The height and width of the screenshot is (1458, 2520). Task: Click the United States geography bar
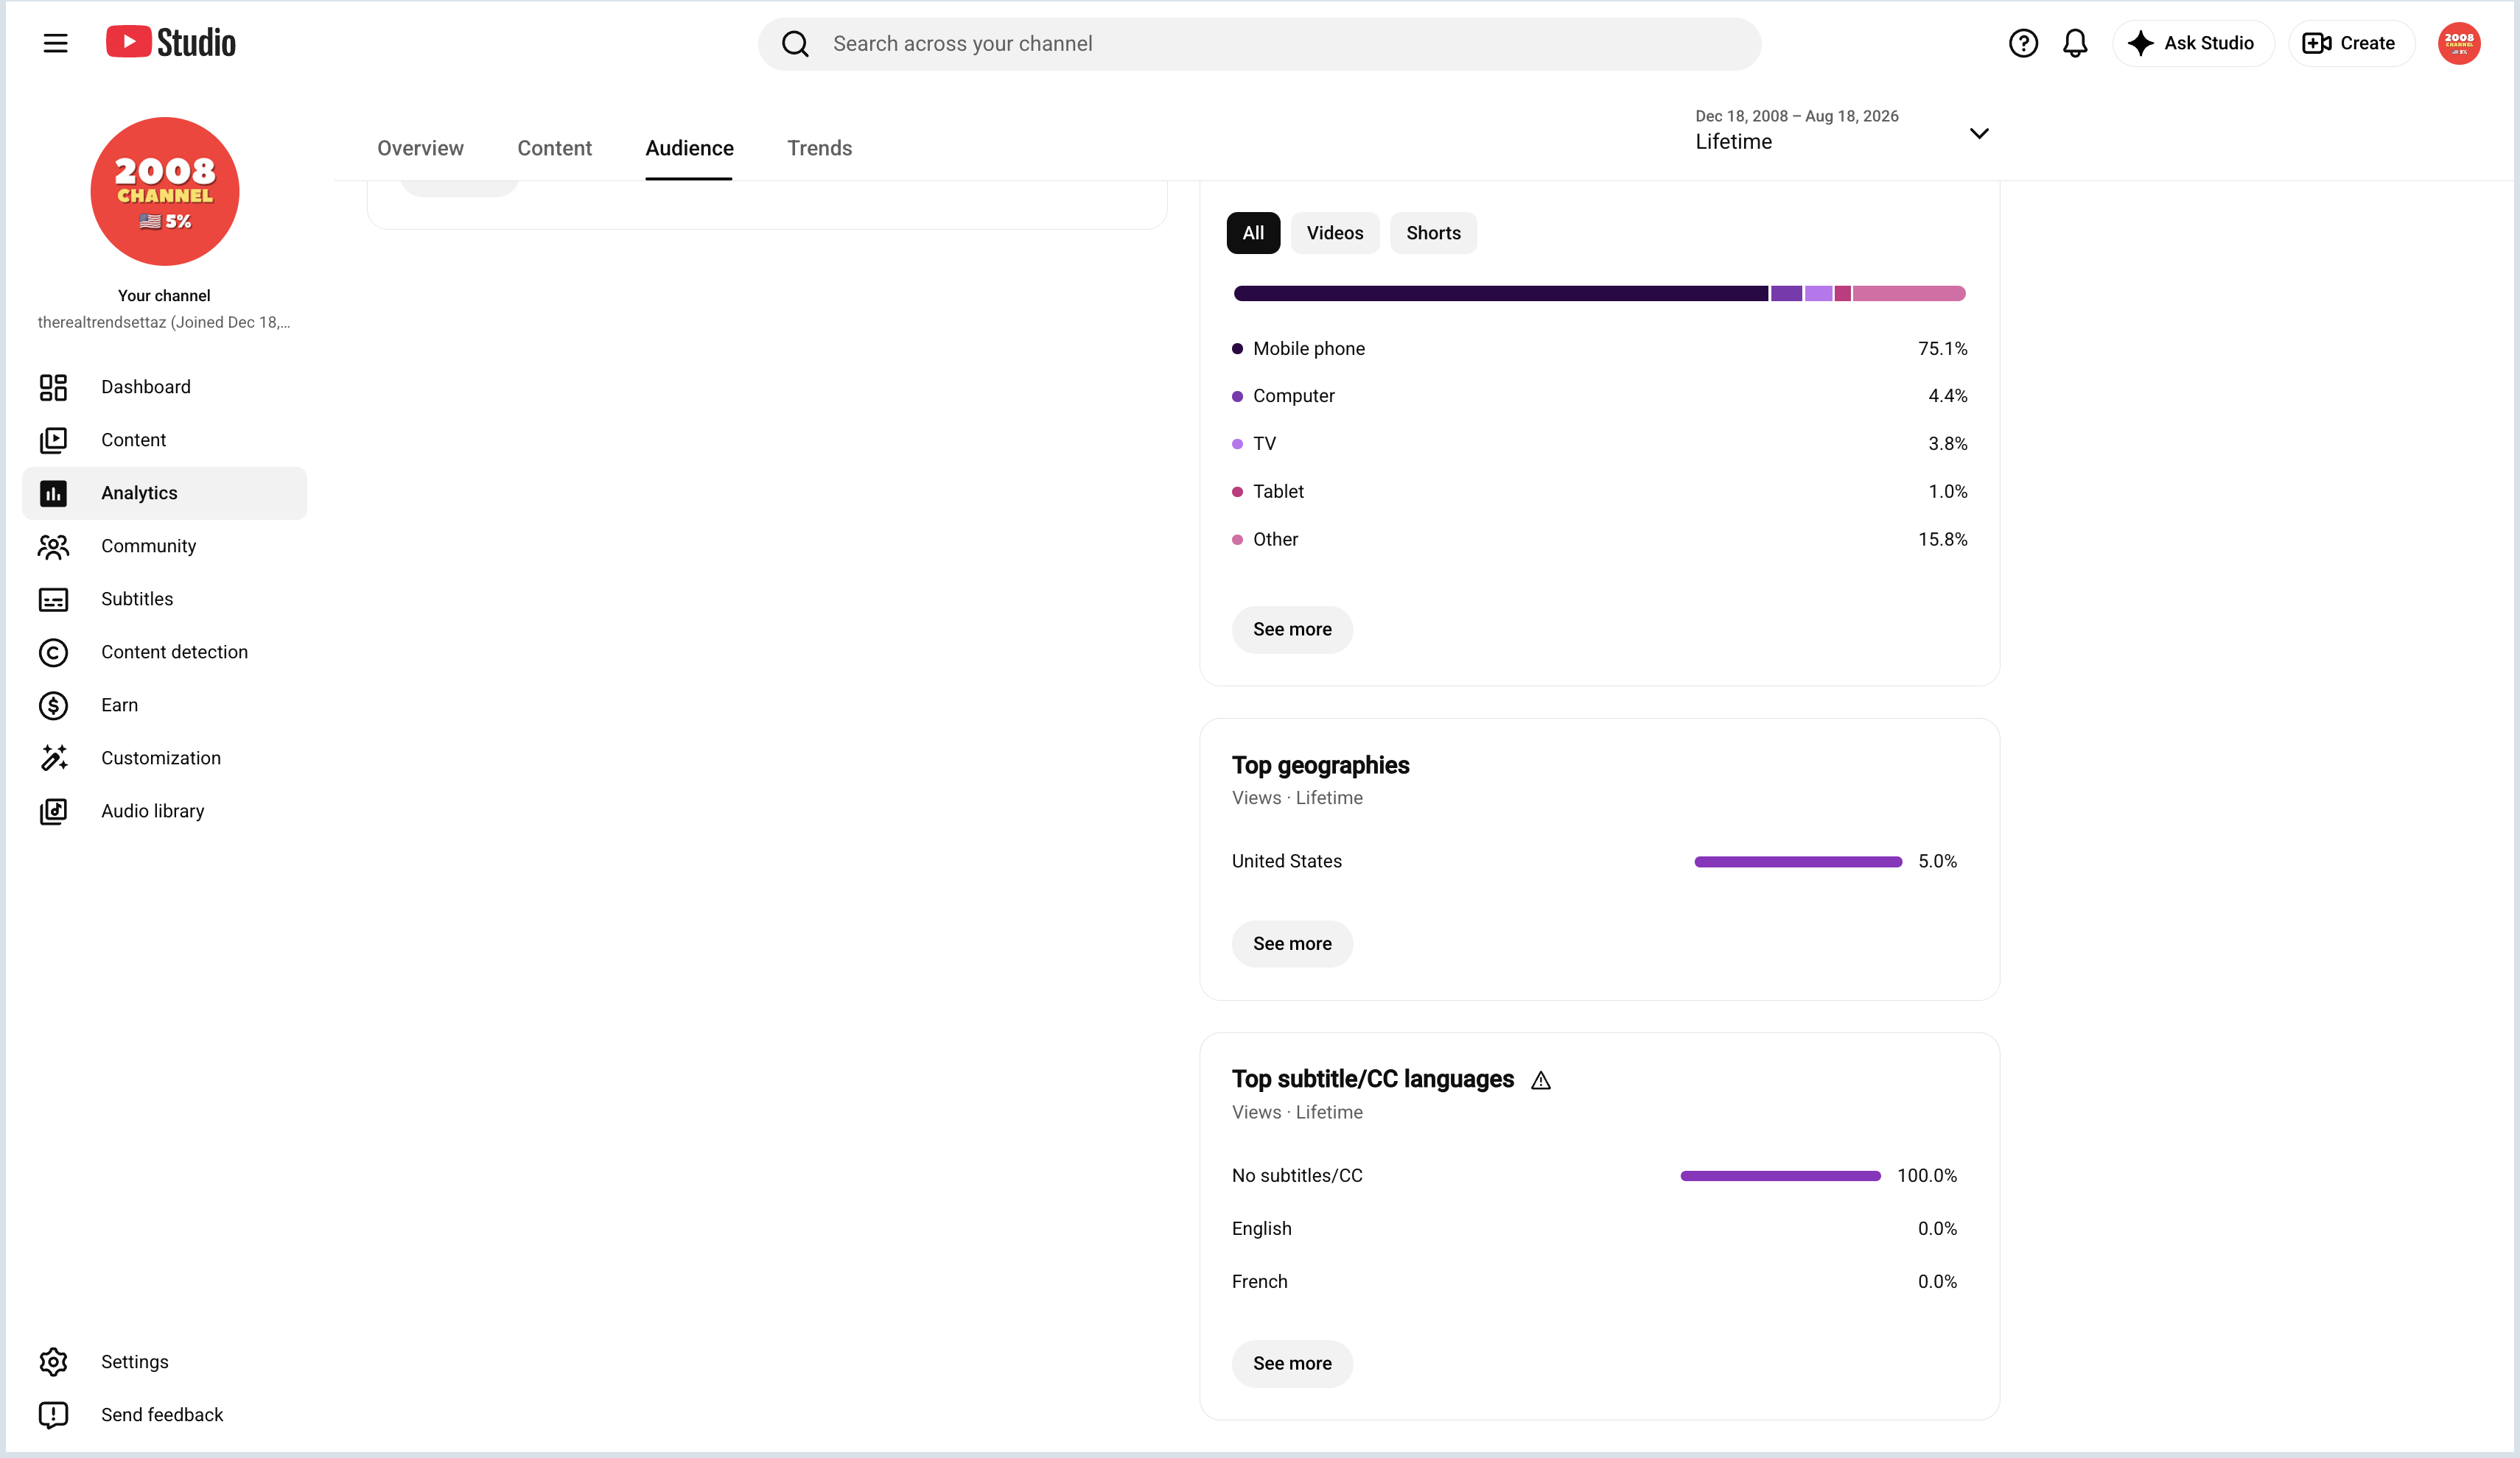[x=1798, y=862]
